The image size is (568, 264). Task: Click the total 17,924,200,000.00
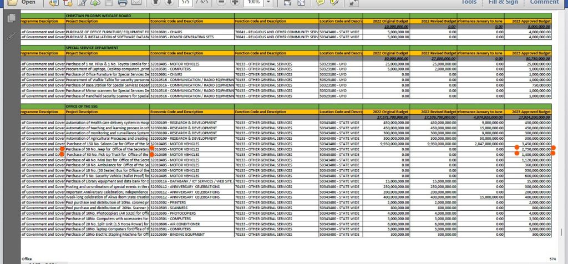(x=535, y=118)
